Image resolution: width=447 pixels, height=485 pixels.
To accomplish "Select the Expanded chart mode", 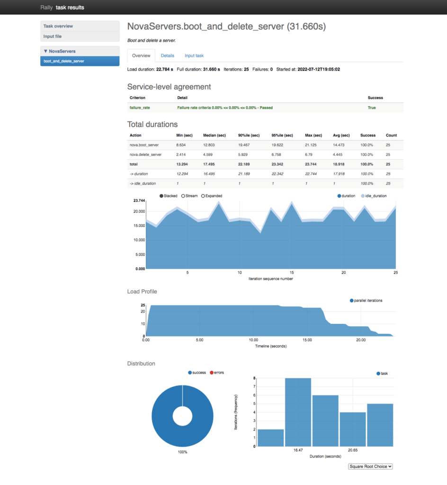I will click(204, 196).
